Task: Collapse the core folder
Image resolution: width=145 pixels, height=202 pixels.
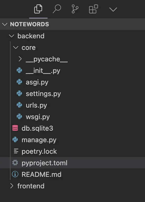Action: [16, 47]
